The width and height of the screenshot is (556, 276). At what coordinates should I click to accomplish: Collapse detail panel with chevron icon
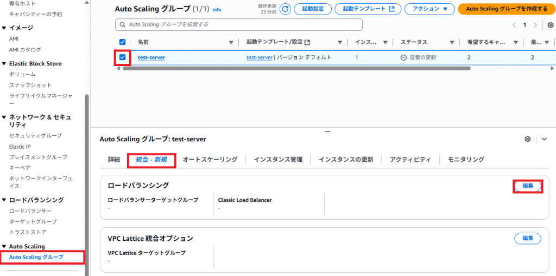click(544, 139)
